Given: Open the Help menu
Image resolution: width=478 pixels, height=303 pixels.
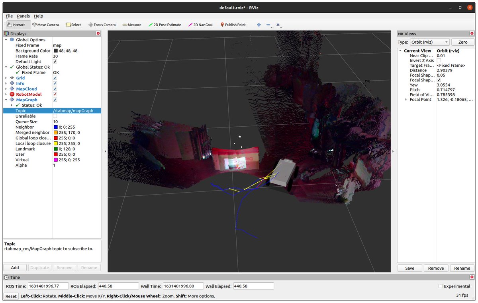Looking at the screenshot, I should tap(39, 16).
